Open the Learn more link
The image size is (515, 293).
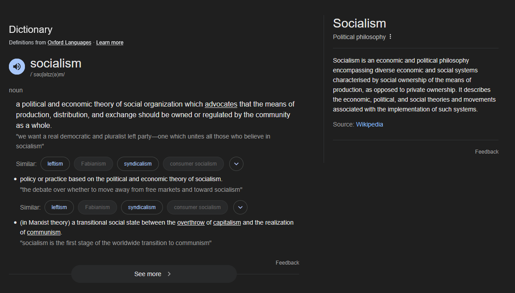click(109, 43)
